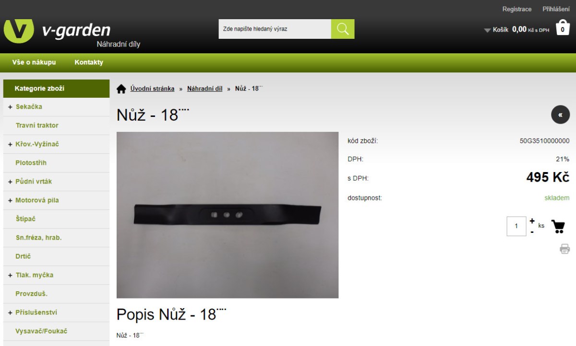576x346 pixels.
Task: Expand the Sekačka category
Action: point(10,107)
